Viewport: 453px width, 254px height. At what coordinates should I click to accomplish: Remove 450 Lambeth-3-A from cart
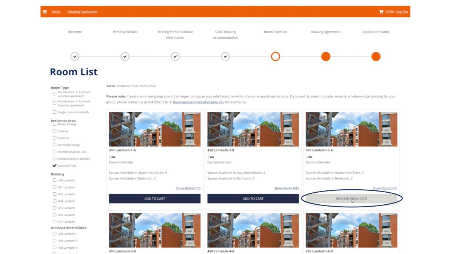coord(351,199)
